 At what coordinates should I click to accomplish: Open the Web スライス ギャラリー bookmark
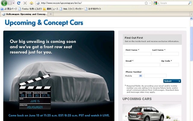71,9
